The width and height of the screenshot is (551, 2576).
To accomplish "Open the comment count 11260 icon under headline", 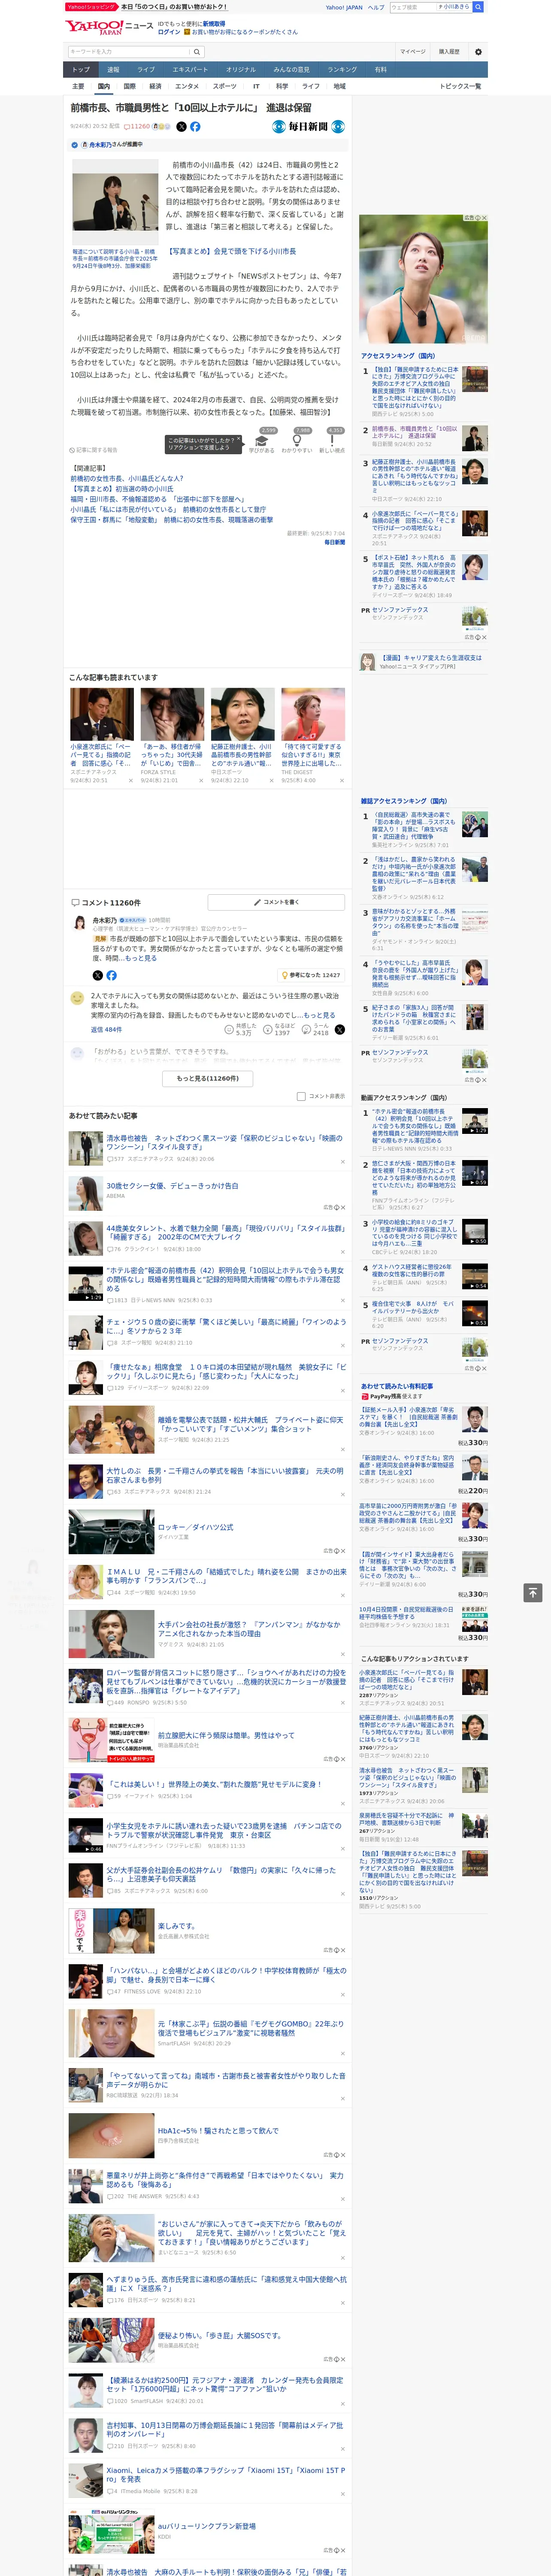I will (x=137, y=127).
